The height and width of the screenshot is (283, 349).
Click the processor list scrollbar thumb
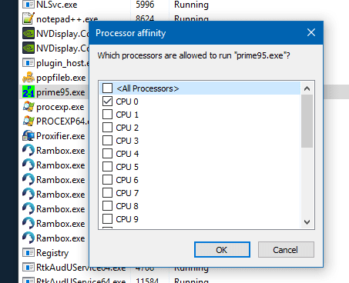(x=307, y=121)
